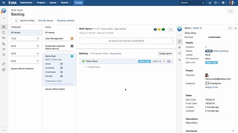The image size is (238, 133).
Task: Open the Issues search sidebar icon
Action: click(4, 49)
